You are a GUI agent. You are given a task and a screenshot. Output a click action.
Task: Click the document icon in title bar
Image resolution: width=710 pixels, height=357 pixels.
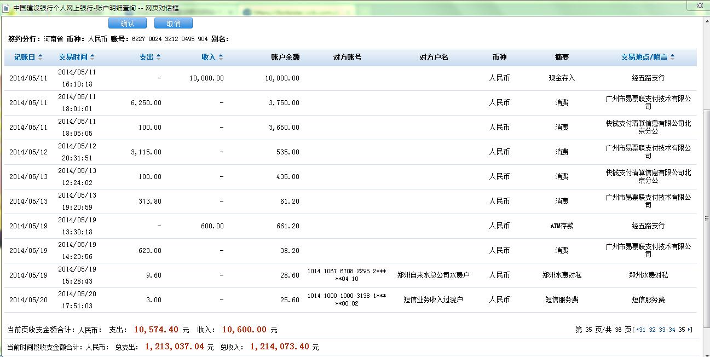click(6, 8)
